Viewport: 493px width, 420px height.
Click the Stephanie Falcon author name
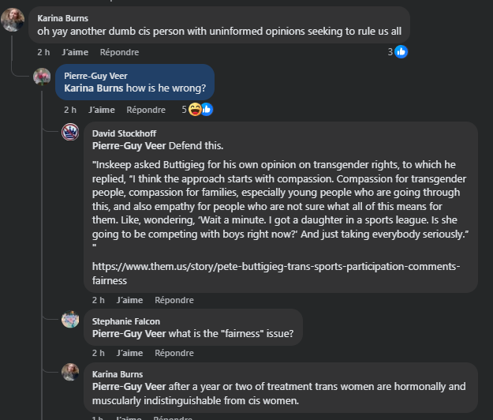125,322
